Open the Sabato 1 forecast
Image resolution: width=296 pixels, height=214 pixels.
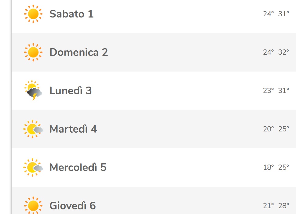coord(71,14)
